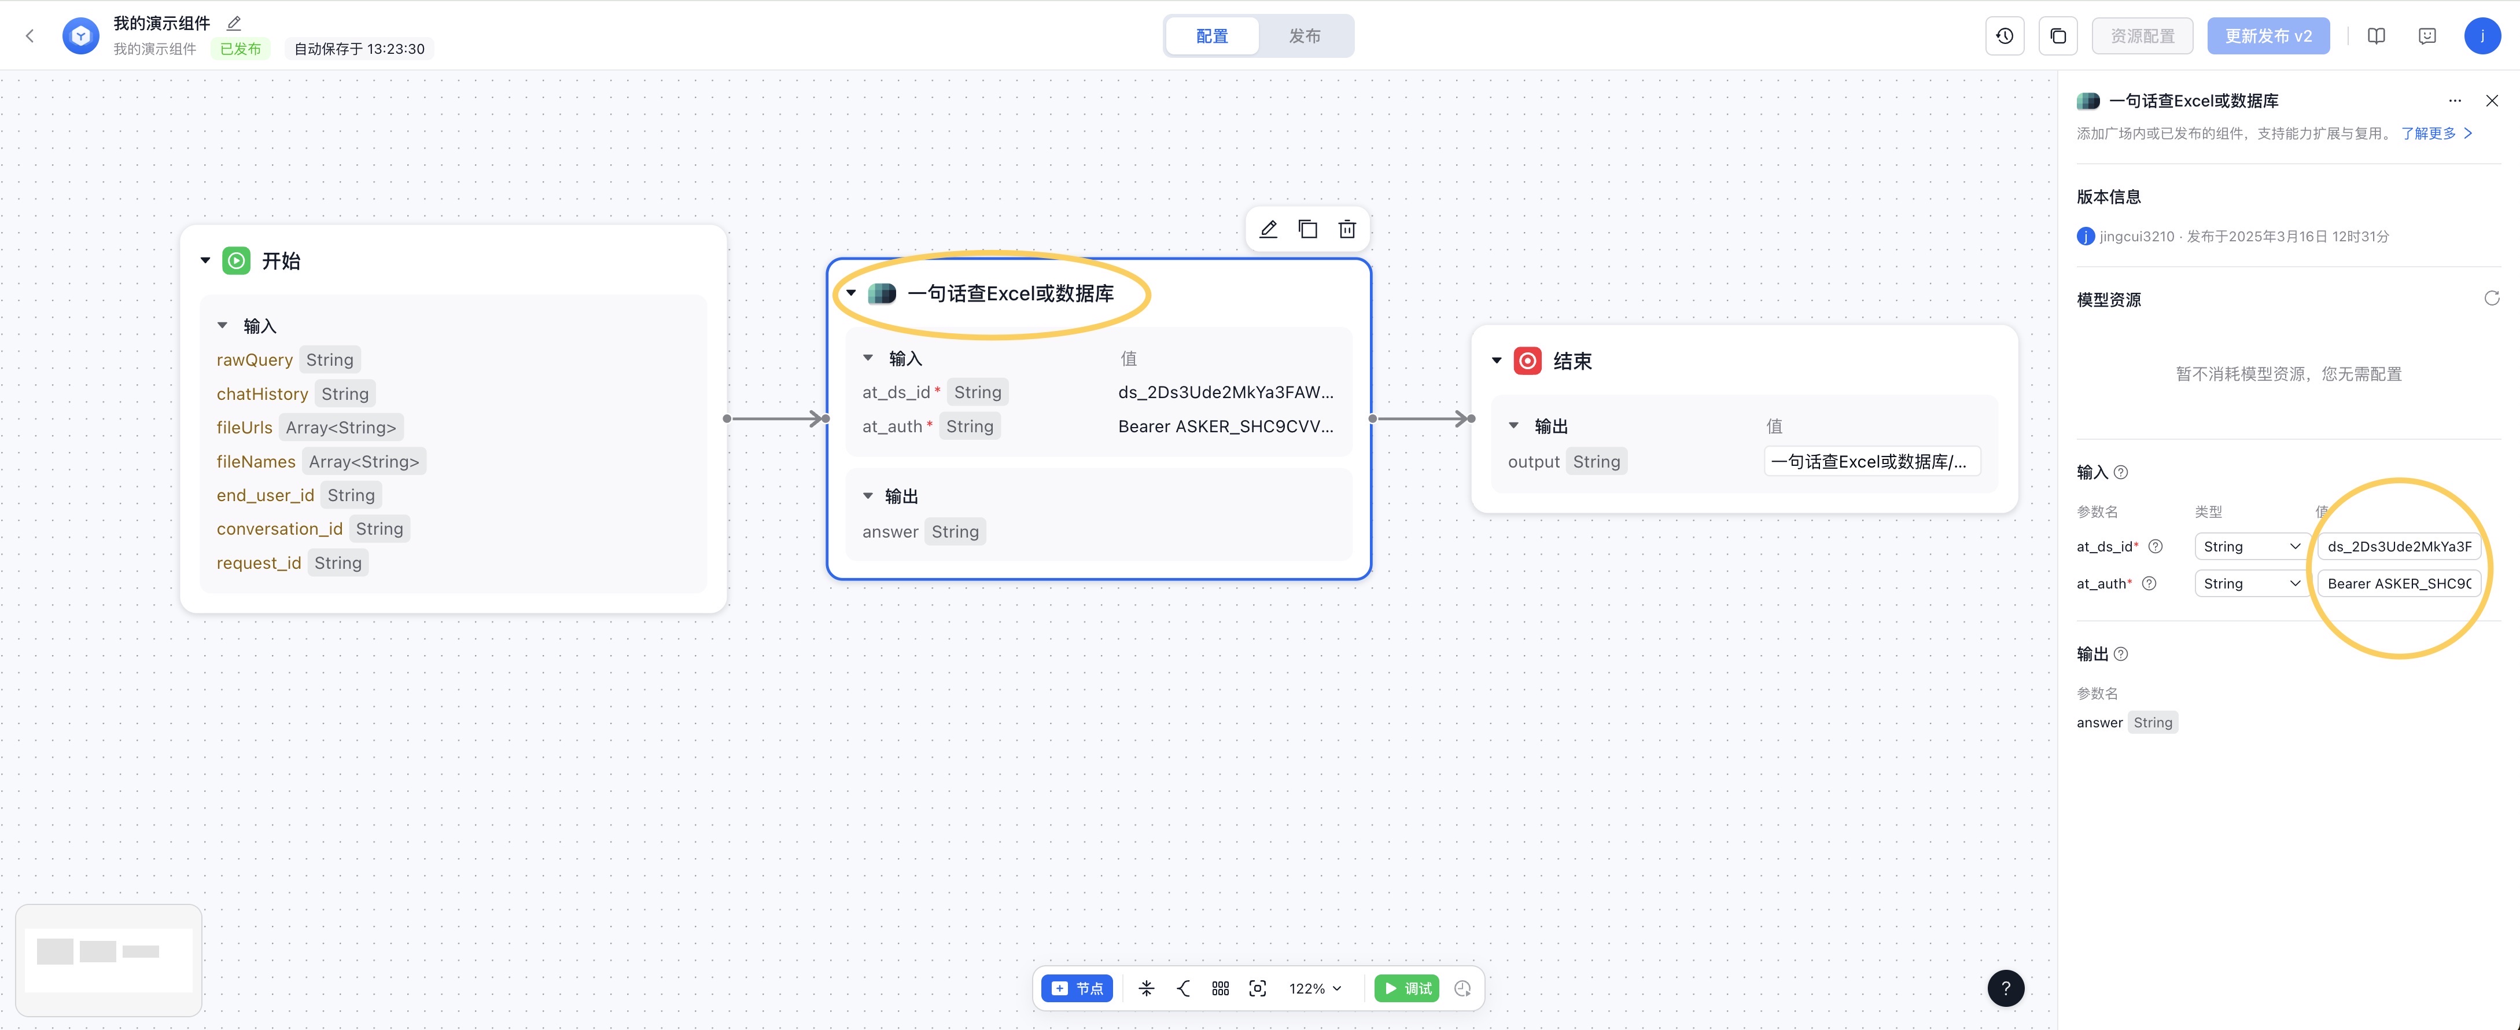Edit node name with pencil icon
Viewport: 2520px width, 1030px height.
1268,229
